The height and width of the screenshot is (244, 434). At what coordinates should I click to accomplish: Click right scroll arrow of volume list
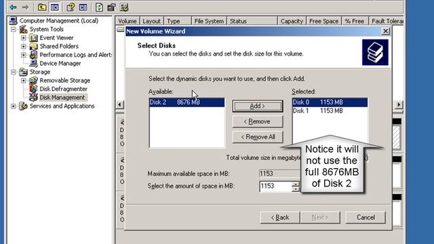click(398, 104)
